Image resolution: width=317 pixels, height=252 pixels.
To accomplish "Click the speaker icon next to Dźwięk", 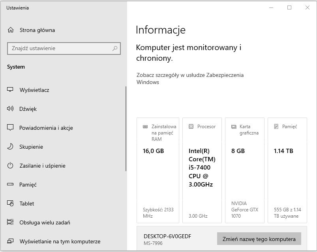I will [10, 108].
